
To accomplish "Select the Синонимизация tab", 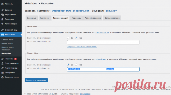I will coord(61,18).
